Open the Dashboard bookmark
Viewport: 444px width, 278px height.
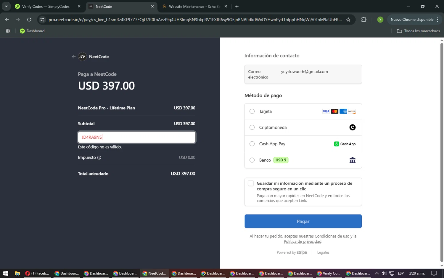click(32, 31)
